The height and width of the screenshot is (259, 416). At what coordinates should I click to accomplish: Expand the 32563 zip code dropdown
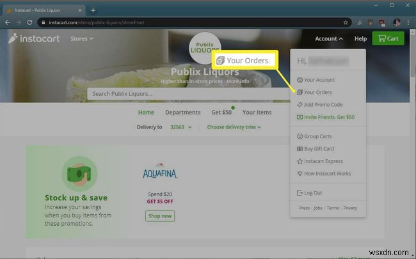click(x=180, y=127)
